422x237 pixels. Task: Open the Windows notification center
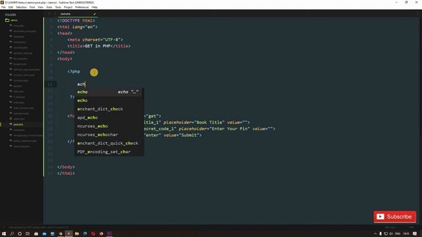tap(415, 234)
